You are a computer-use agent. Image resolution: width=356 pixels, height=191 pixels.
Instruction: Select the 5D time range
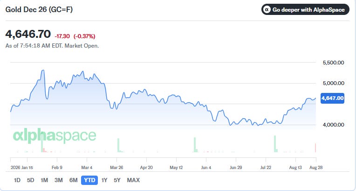pos(30,180)
